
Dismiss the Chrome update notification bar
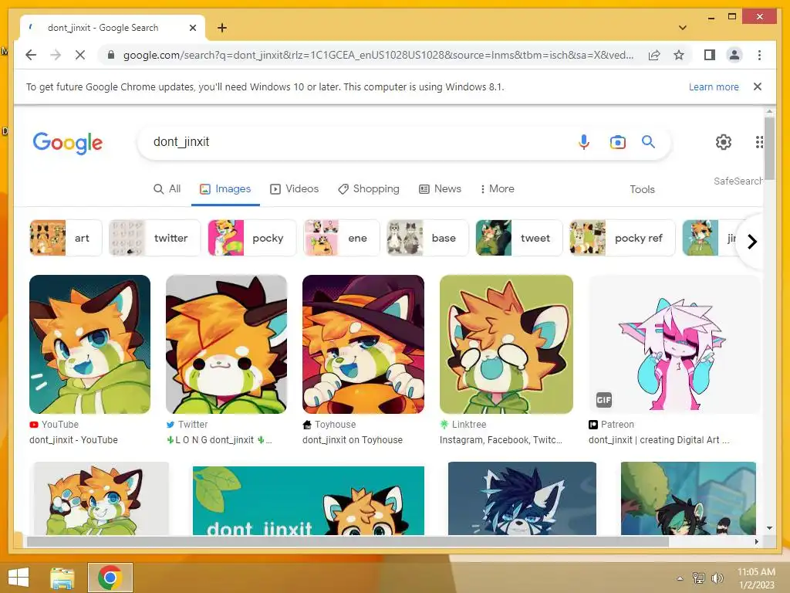coord(758,86)
